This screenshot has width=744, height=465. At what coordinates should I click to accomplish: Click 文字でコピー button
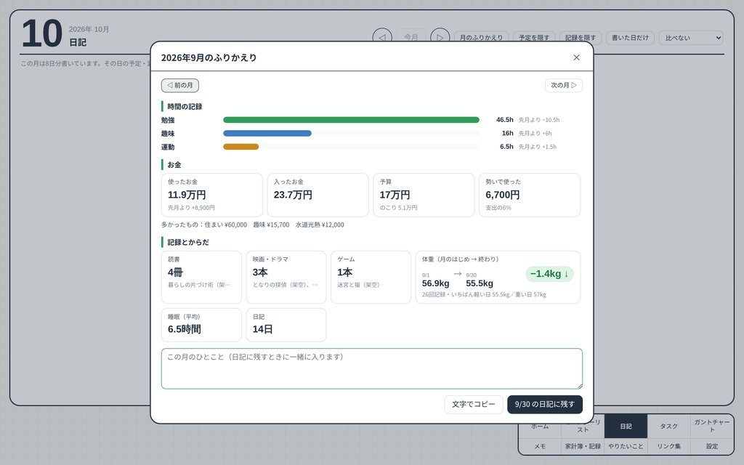pos(473,404)
